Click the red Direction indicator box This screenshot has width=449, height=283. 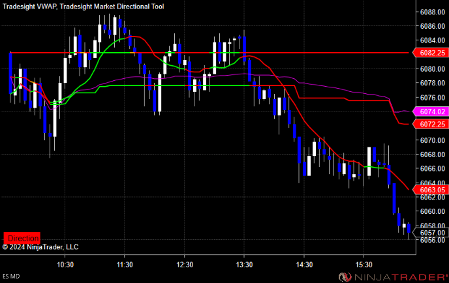pyautogui.click(x=22, y=238)
